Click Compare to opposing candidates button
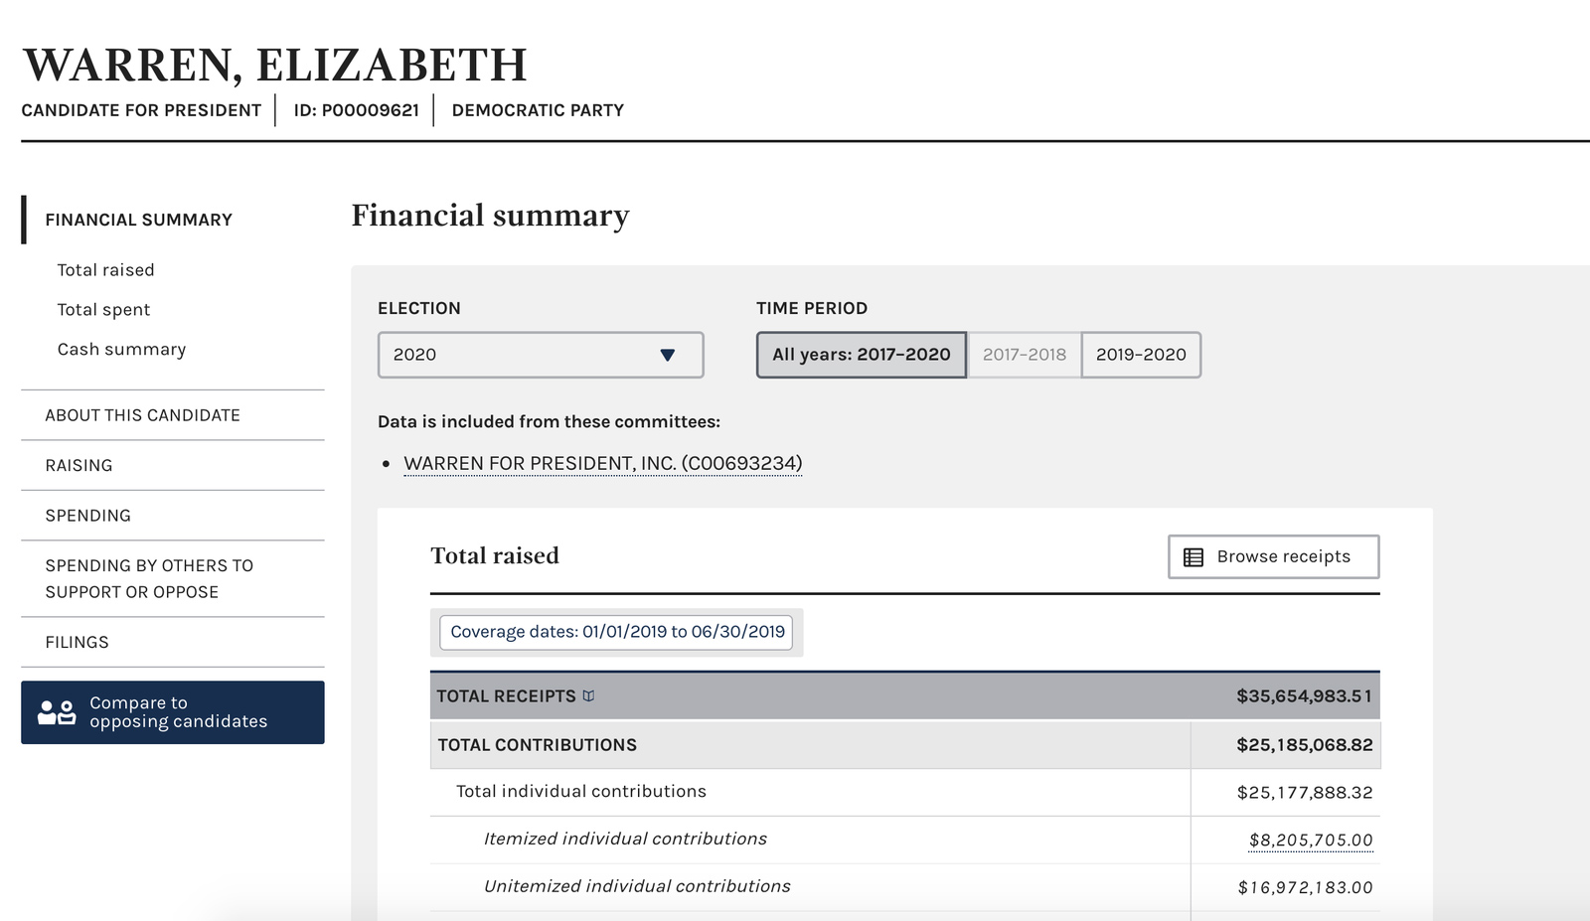Screen dimensions: 1590x921 pyautogui.click(x=172, y=711)
